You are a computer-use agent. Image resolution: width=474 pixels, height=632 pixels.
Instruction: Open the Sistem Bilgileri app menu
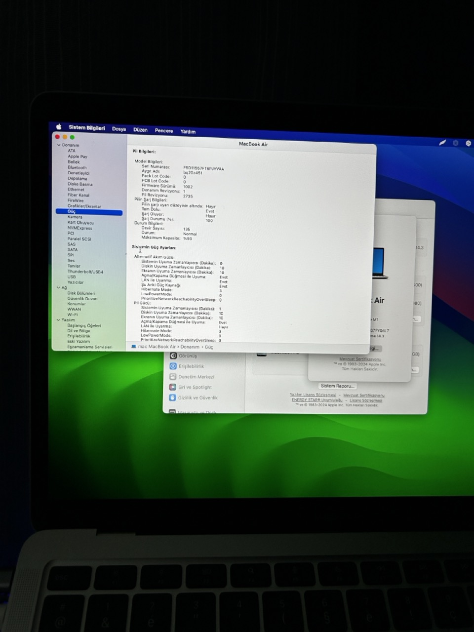pos(87,127)
